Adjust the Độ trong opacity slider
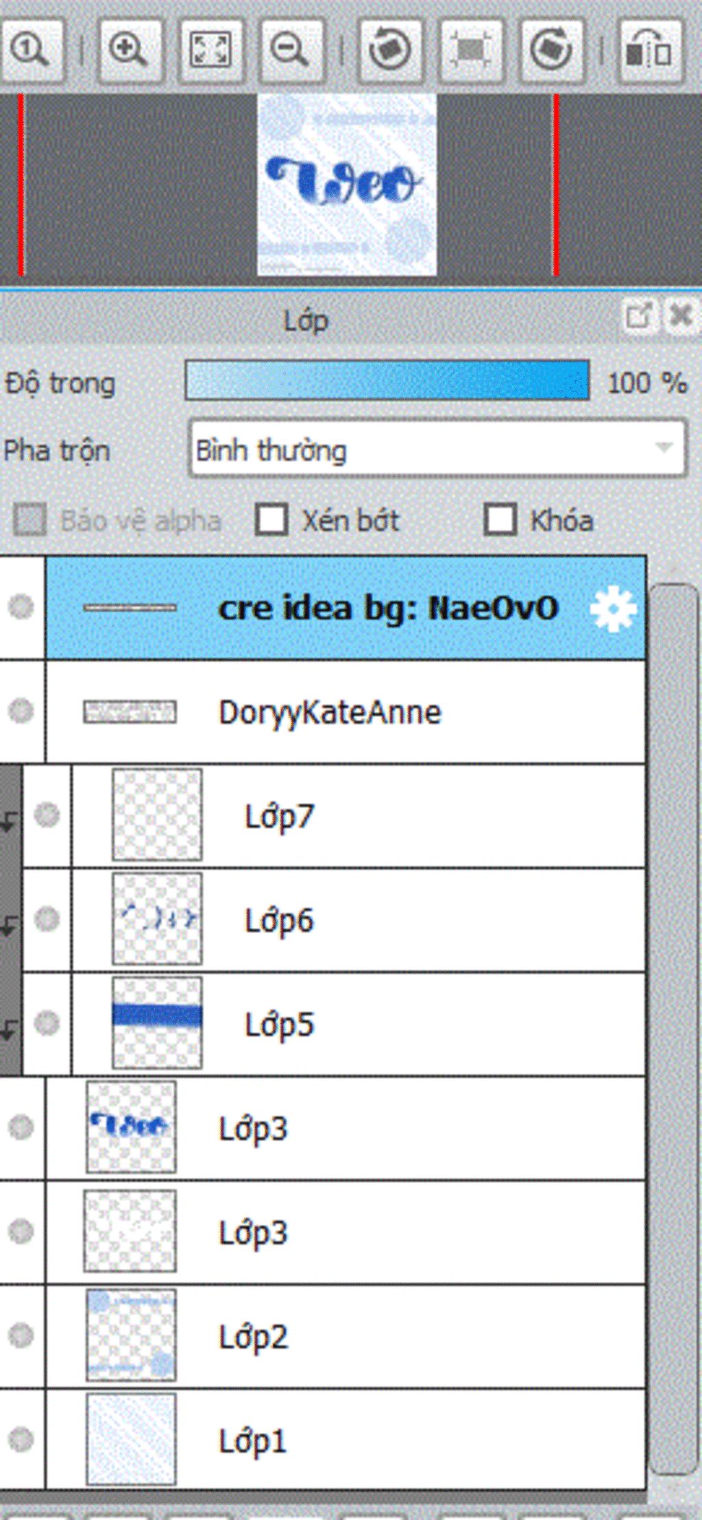This screenshot has width=702, height=1520. point(387,380)
